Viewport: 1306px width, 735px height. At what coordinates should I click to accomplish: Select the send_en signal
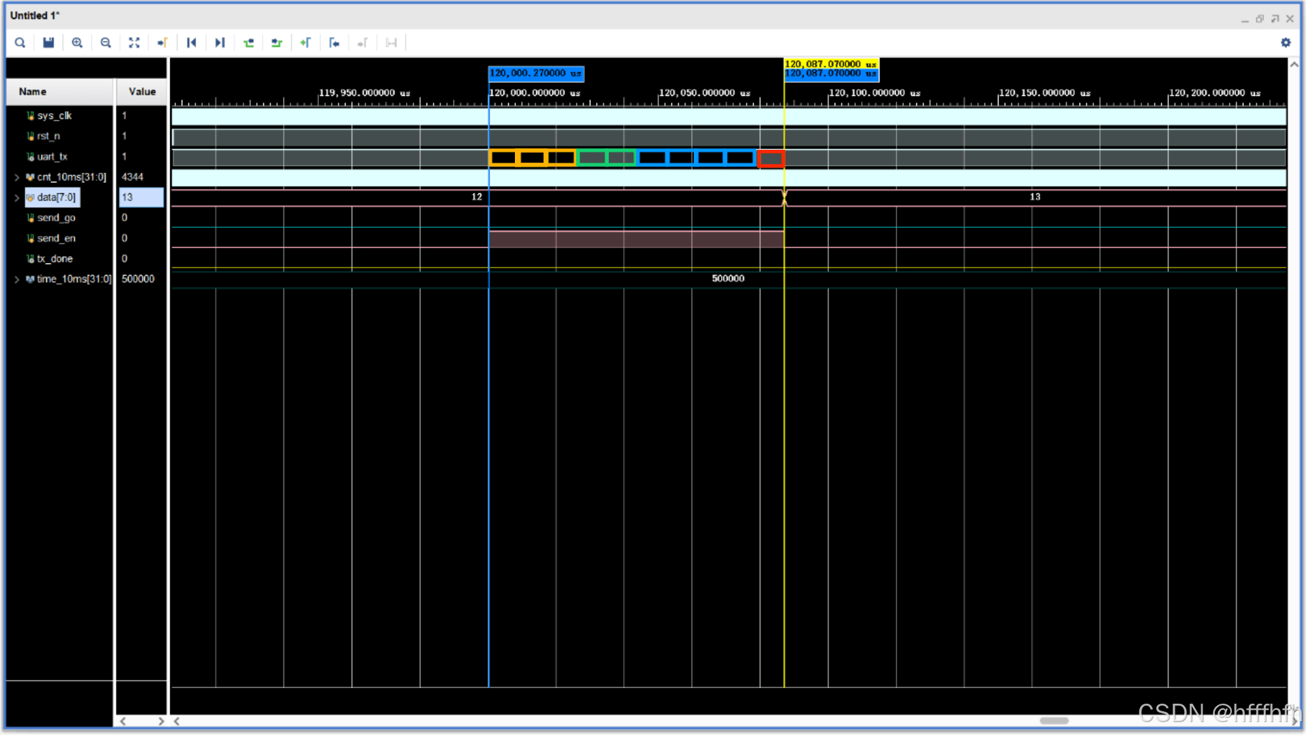click(56, 238)
